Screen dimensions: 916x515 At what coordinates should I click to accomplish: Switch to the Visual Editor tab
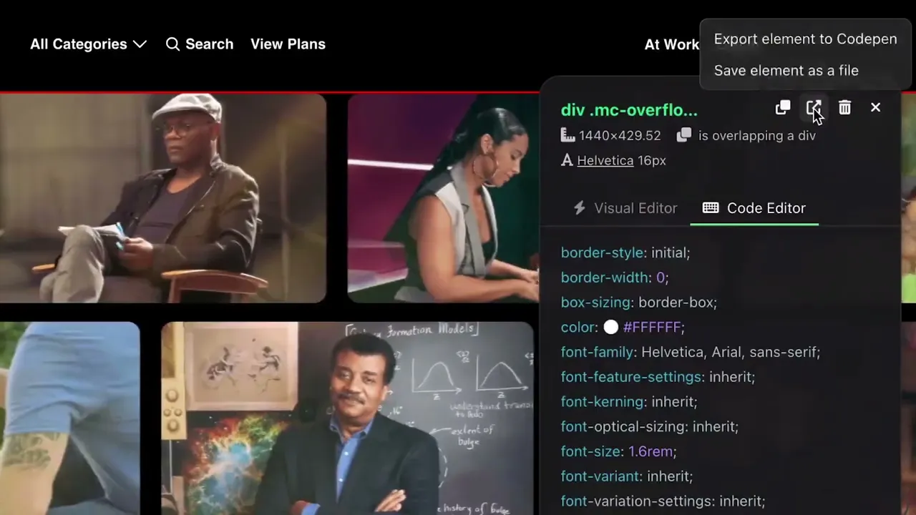point(625,208)
